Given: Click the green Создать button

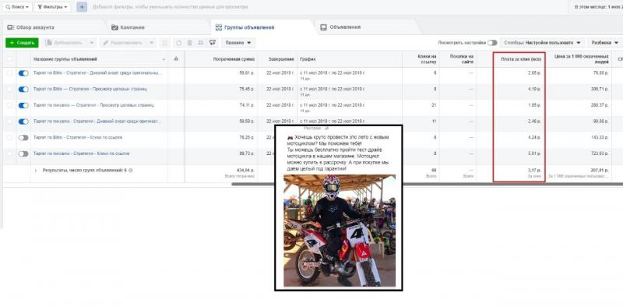Looking at the screenshot, I should click(22, 43).
